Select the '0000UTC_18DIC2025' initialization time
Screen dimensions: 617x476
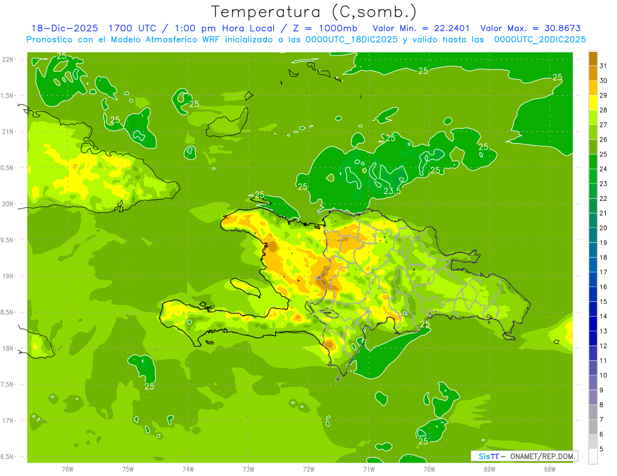tap(351, 40)
